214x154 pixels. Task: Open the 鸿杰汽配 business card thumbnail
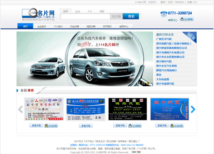127,109
